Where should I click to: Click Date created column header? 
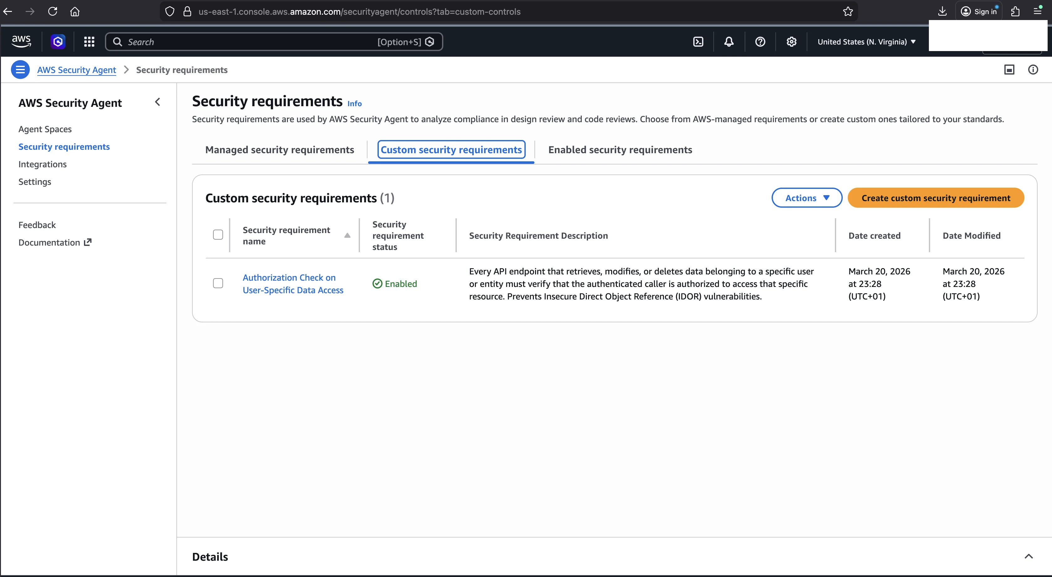click(874, 236)
